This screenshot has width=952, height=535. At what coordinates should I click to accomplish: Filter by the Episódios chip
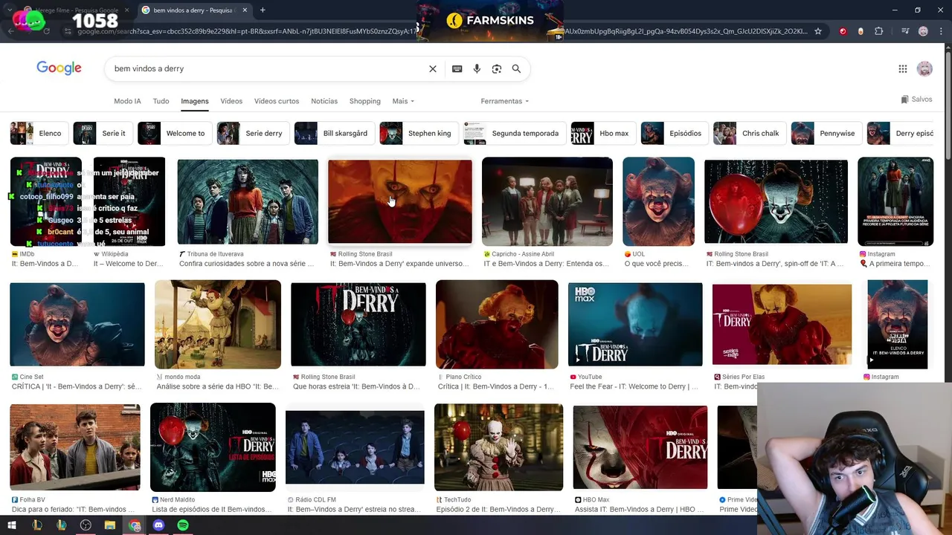(x=675, y=133)
